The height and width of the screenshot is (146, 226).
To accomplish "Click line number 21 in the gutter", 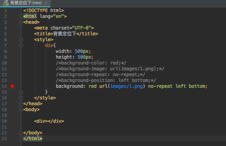I will 4,127.
